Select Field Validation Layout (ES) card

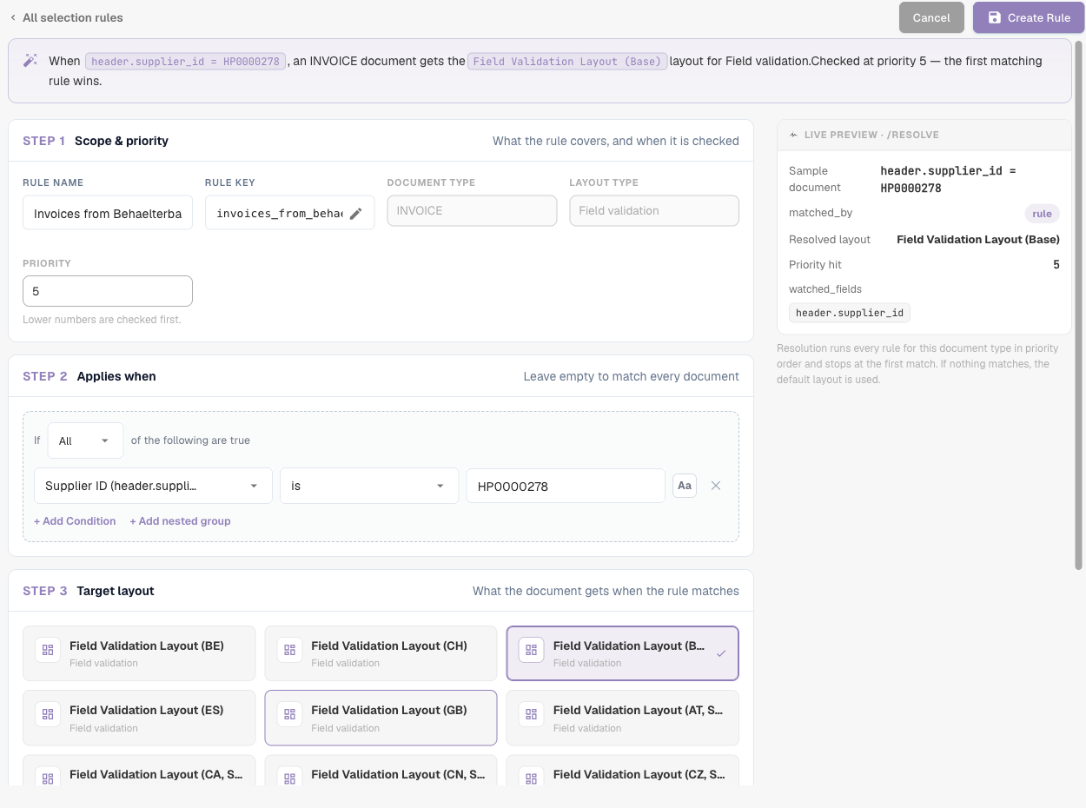139,718
